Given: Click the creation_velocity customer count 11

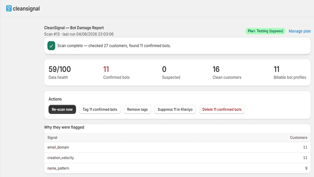Looking at the screenshot, I should click(305, 158).
